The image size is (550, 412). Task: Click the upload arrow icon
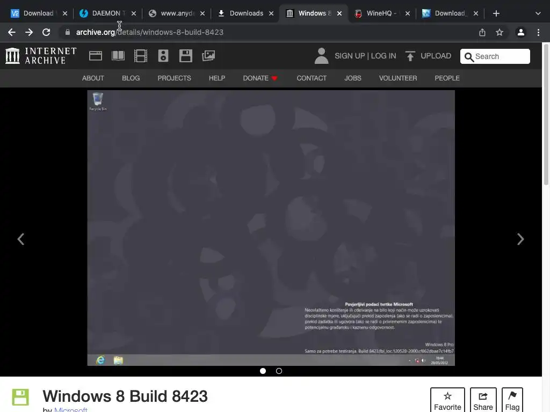coord(410,56)
